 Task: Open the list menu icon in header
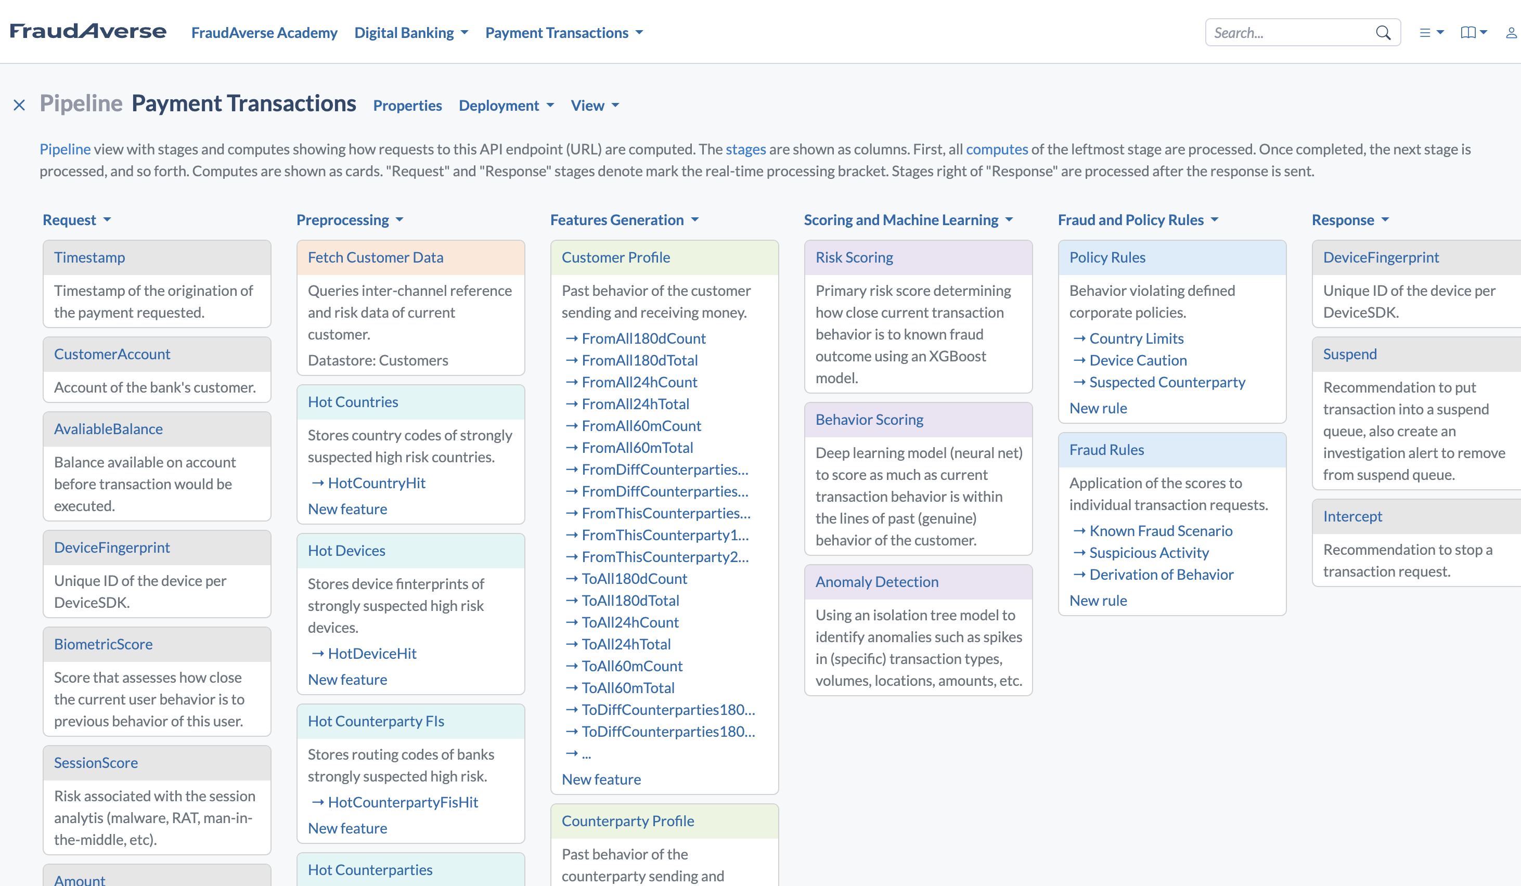pos(1431,33)
